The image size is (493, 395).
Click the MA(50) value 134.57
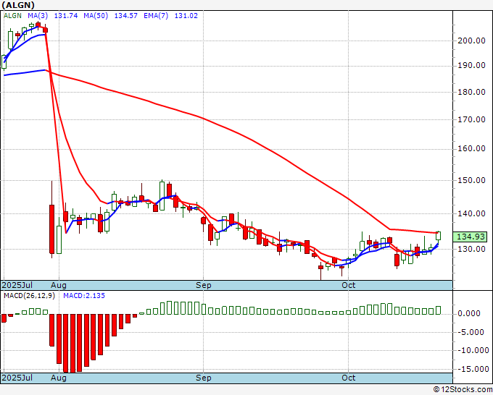[x=125, y=16]
